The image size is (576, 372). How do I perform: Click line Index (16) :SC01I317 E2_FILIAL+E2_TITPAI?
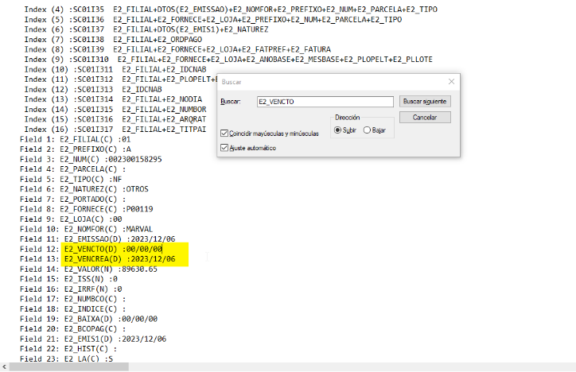tap(115, 130)
